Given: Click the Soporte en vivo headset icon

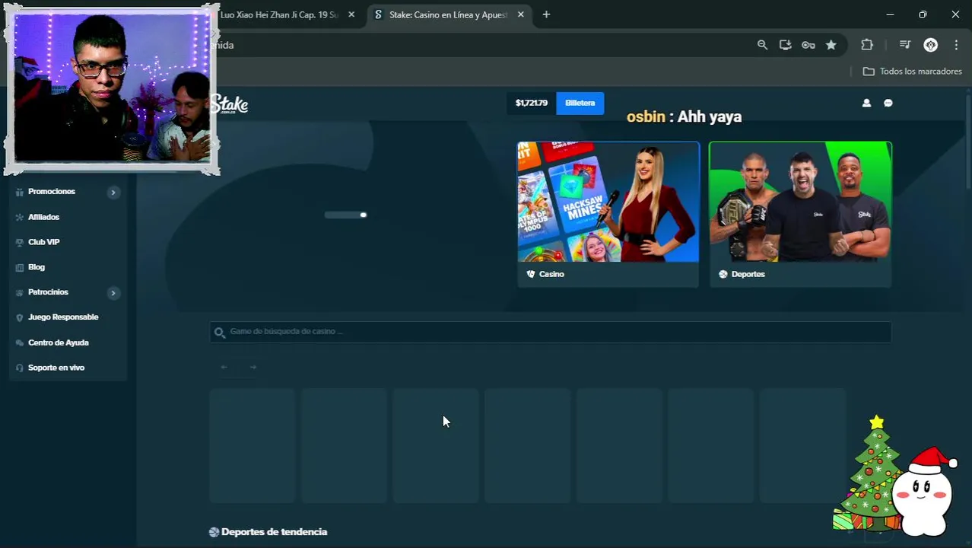Looking at the screenshot, I should click(21, 368).
